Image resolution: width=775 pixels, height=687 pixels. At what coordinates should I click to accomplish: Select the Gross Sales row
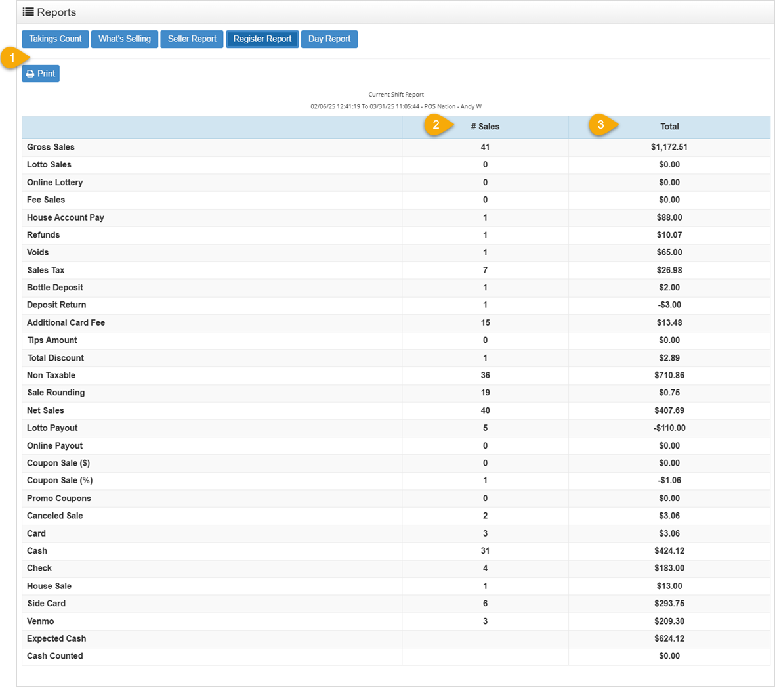click(197, 147)
